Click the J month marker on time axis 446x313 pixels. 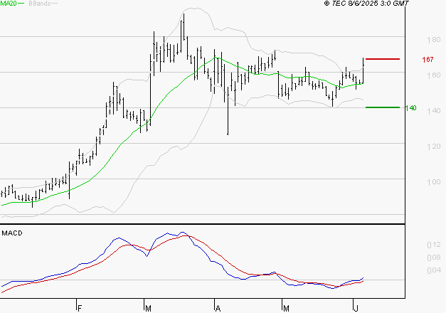coord(356,308)
